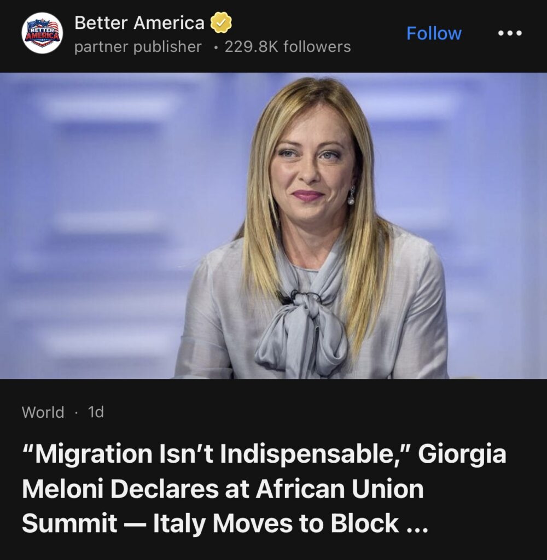547x560 pixels.
Task: Click the word "Summit" in the headline
Action: [x=69, y=524]
